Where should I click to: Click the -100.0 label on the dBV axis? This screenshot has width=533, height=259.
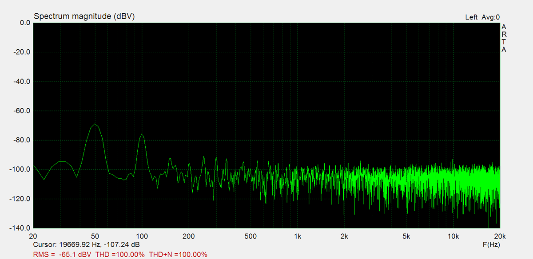20,169
